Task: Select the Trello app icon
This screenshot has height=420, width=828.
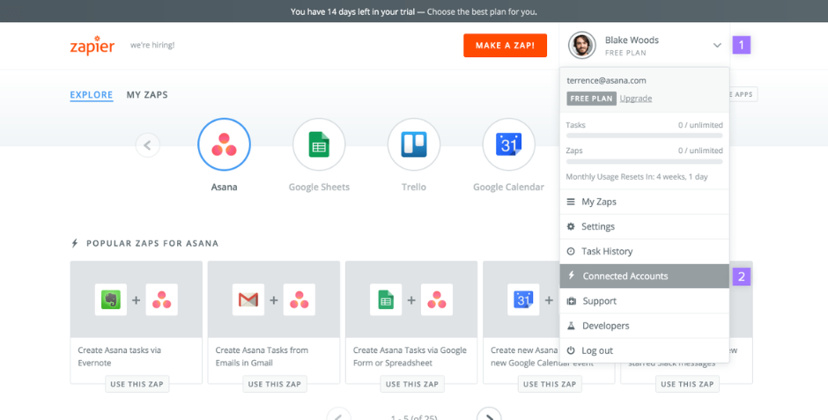Action: pos(413,144)
